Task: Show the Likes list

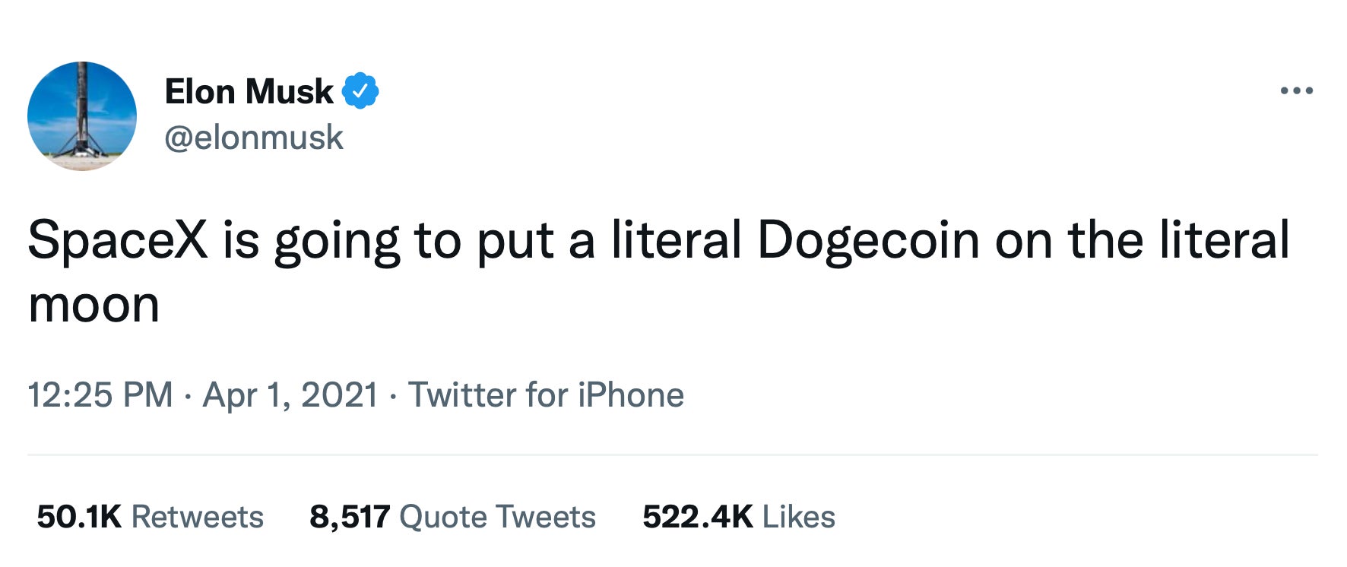Action: click(x=798, y=517)
